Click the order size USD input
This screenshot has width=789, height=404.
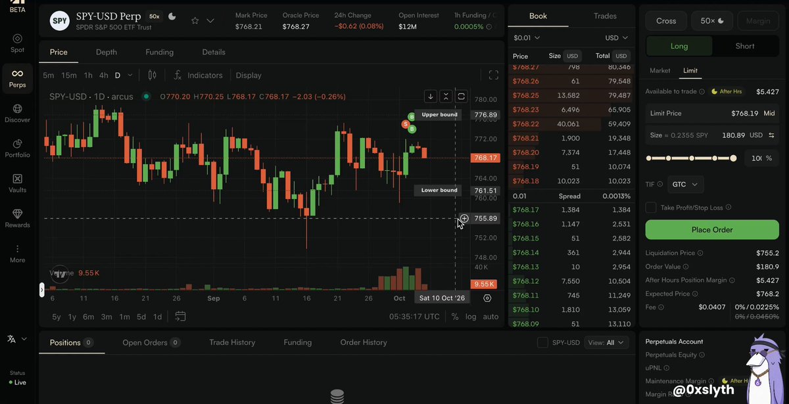coord(712,135)
